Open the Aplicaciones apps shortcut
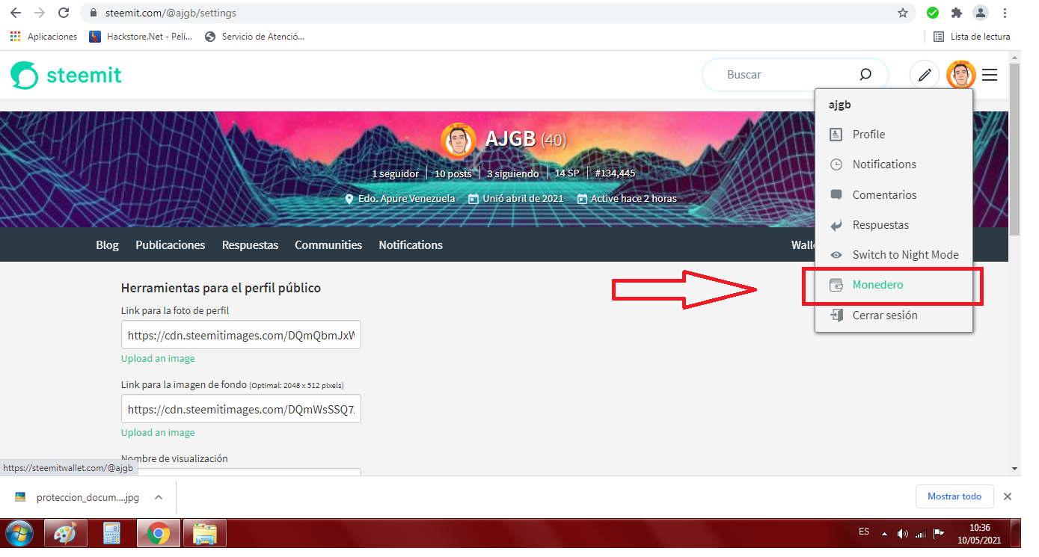The width and height of the screenshot is (1039, 557). (x=44, y=37)
